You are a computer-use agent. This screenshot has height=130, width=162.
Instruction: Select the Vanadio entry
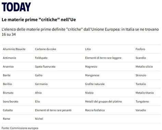point(141,110)
